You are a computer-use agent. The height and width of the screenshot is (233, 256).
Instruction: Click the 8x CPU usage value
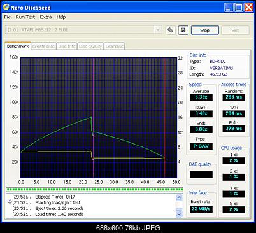click(x=234, y=209)
